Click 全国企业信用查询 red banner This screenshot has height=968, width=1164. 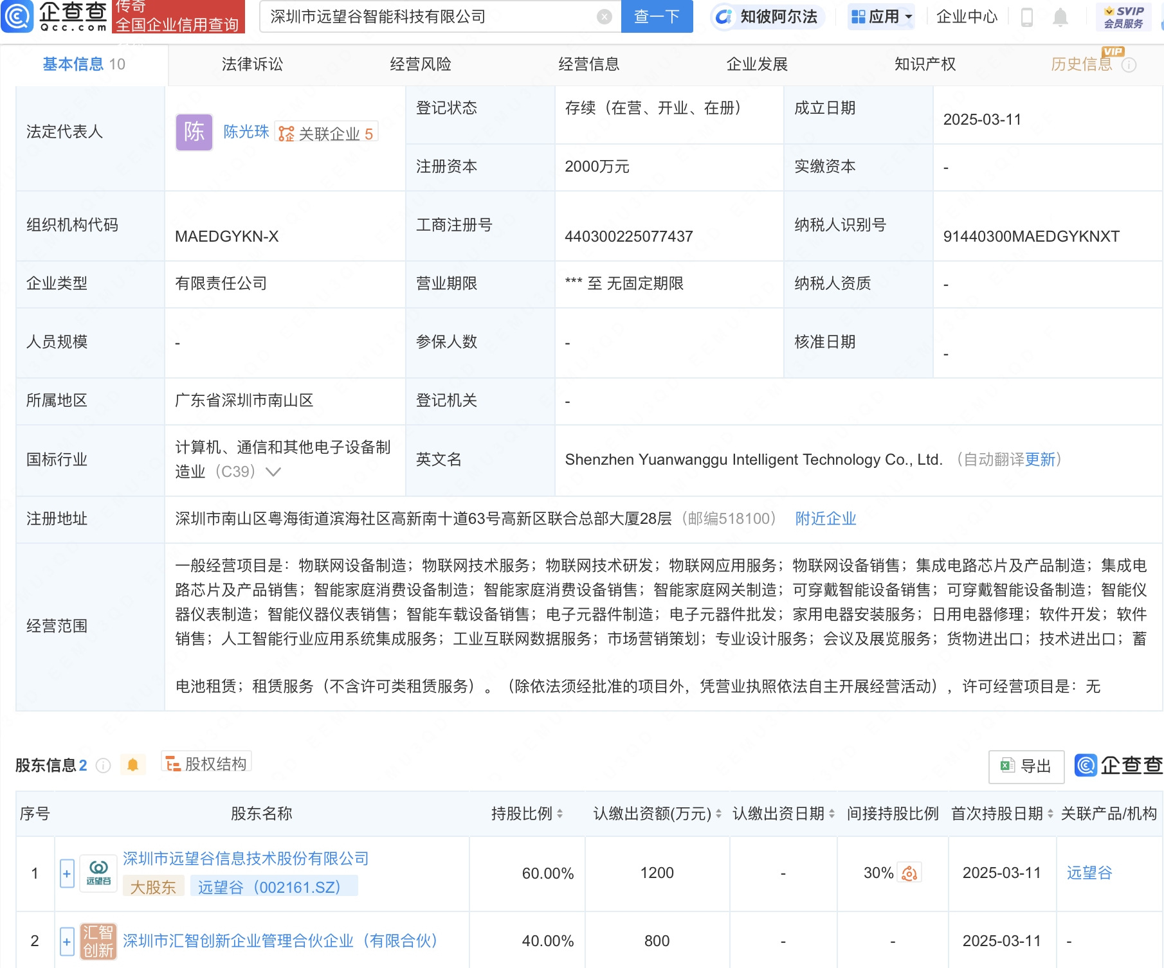coord(178,17)
